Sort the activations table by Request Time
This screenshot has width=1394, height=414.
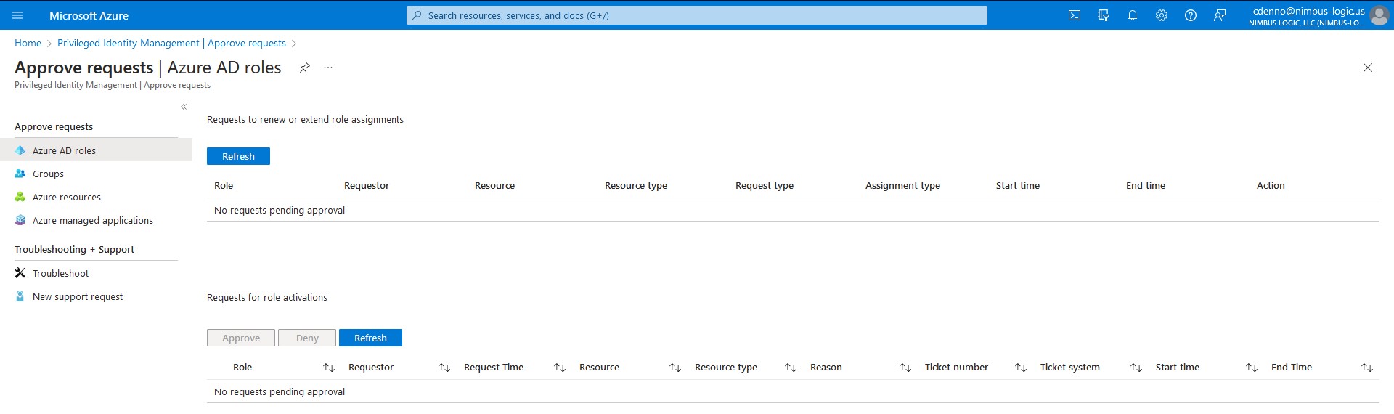point(560,368)
